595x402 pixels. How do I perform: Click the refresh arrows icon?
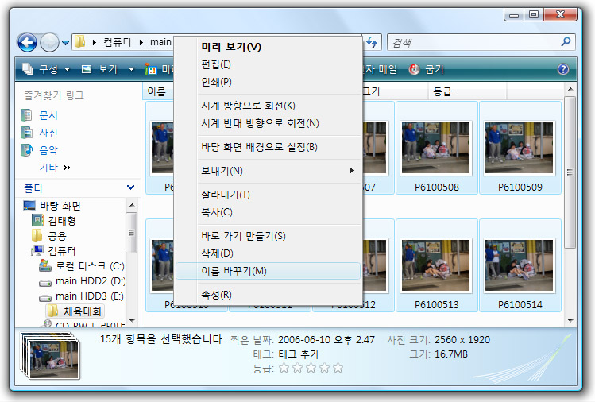372,43
